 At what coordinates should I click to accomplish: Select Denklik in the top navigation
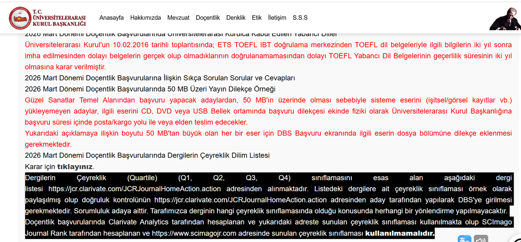[236, 18]
